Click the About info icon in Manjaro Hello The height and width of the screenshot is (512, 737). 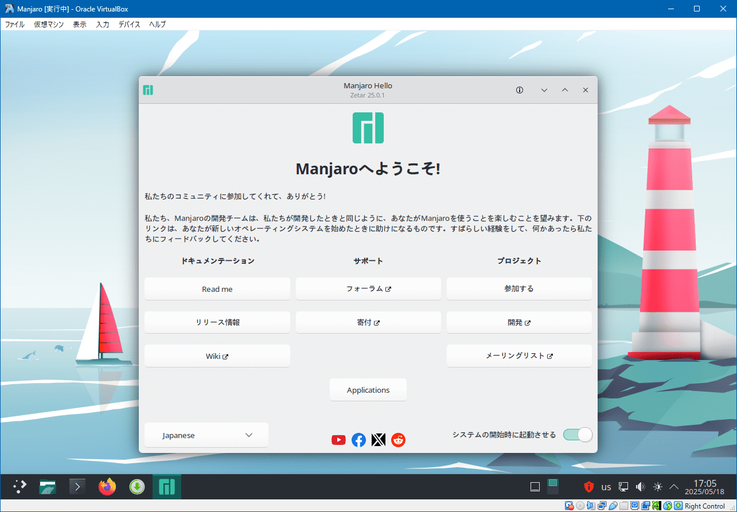click(520, 90)
